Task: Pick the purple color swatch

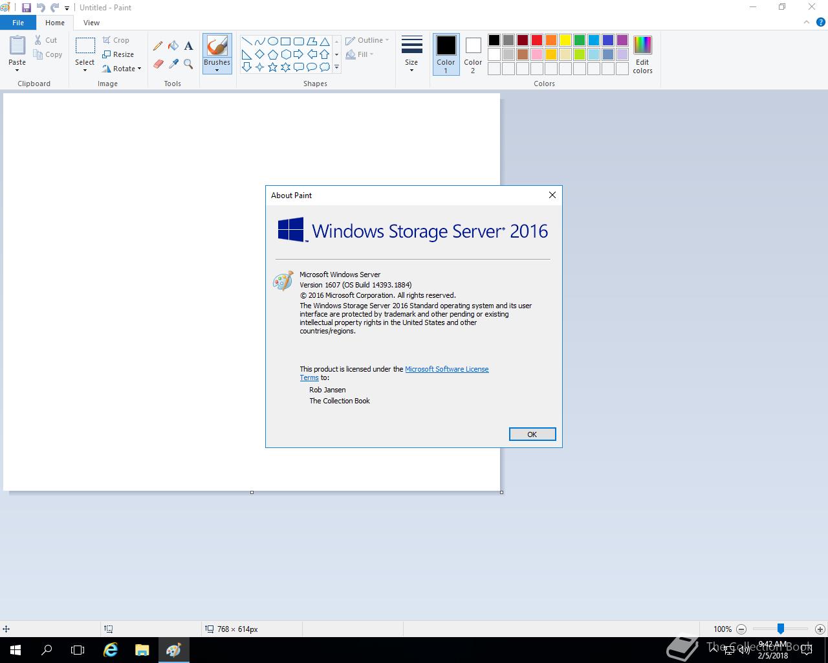Action: click(x=622, y=40)
